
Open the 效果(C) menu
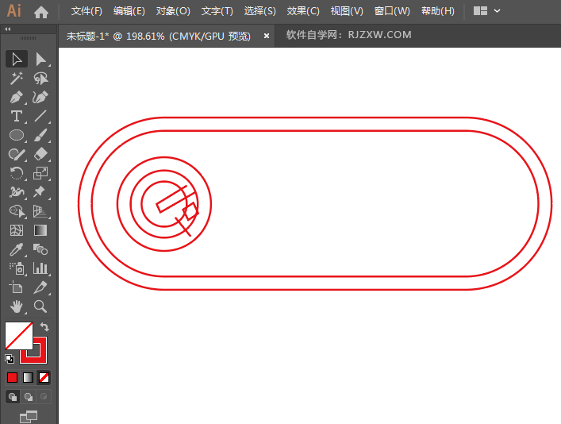303,11
